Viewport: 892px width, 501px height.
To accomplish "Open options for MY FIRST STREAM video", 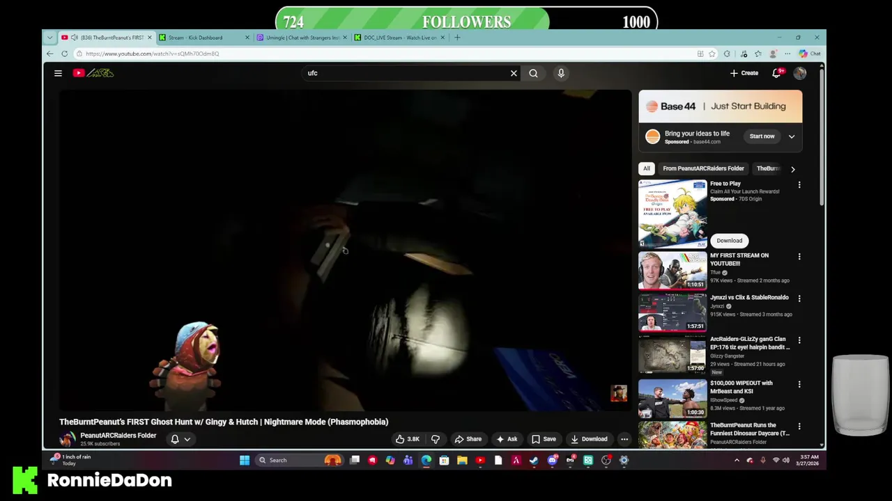I will pyautogui.click(x=799, y=257).
